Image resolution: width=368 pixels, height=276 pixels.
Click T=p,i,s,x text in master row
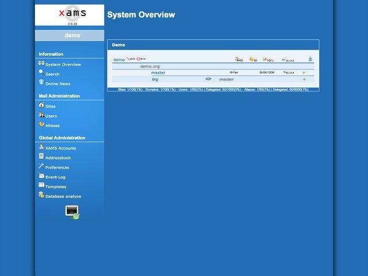(x=289, y=72)
